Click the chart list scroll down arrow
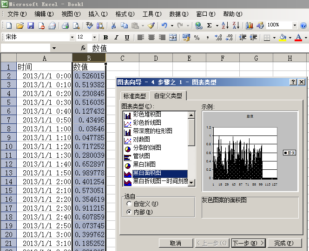Viewport: 309px width, 251px height. [x=191, y=182]
